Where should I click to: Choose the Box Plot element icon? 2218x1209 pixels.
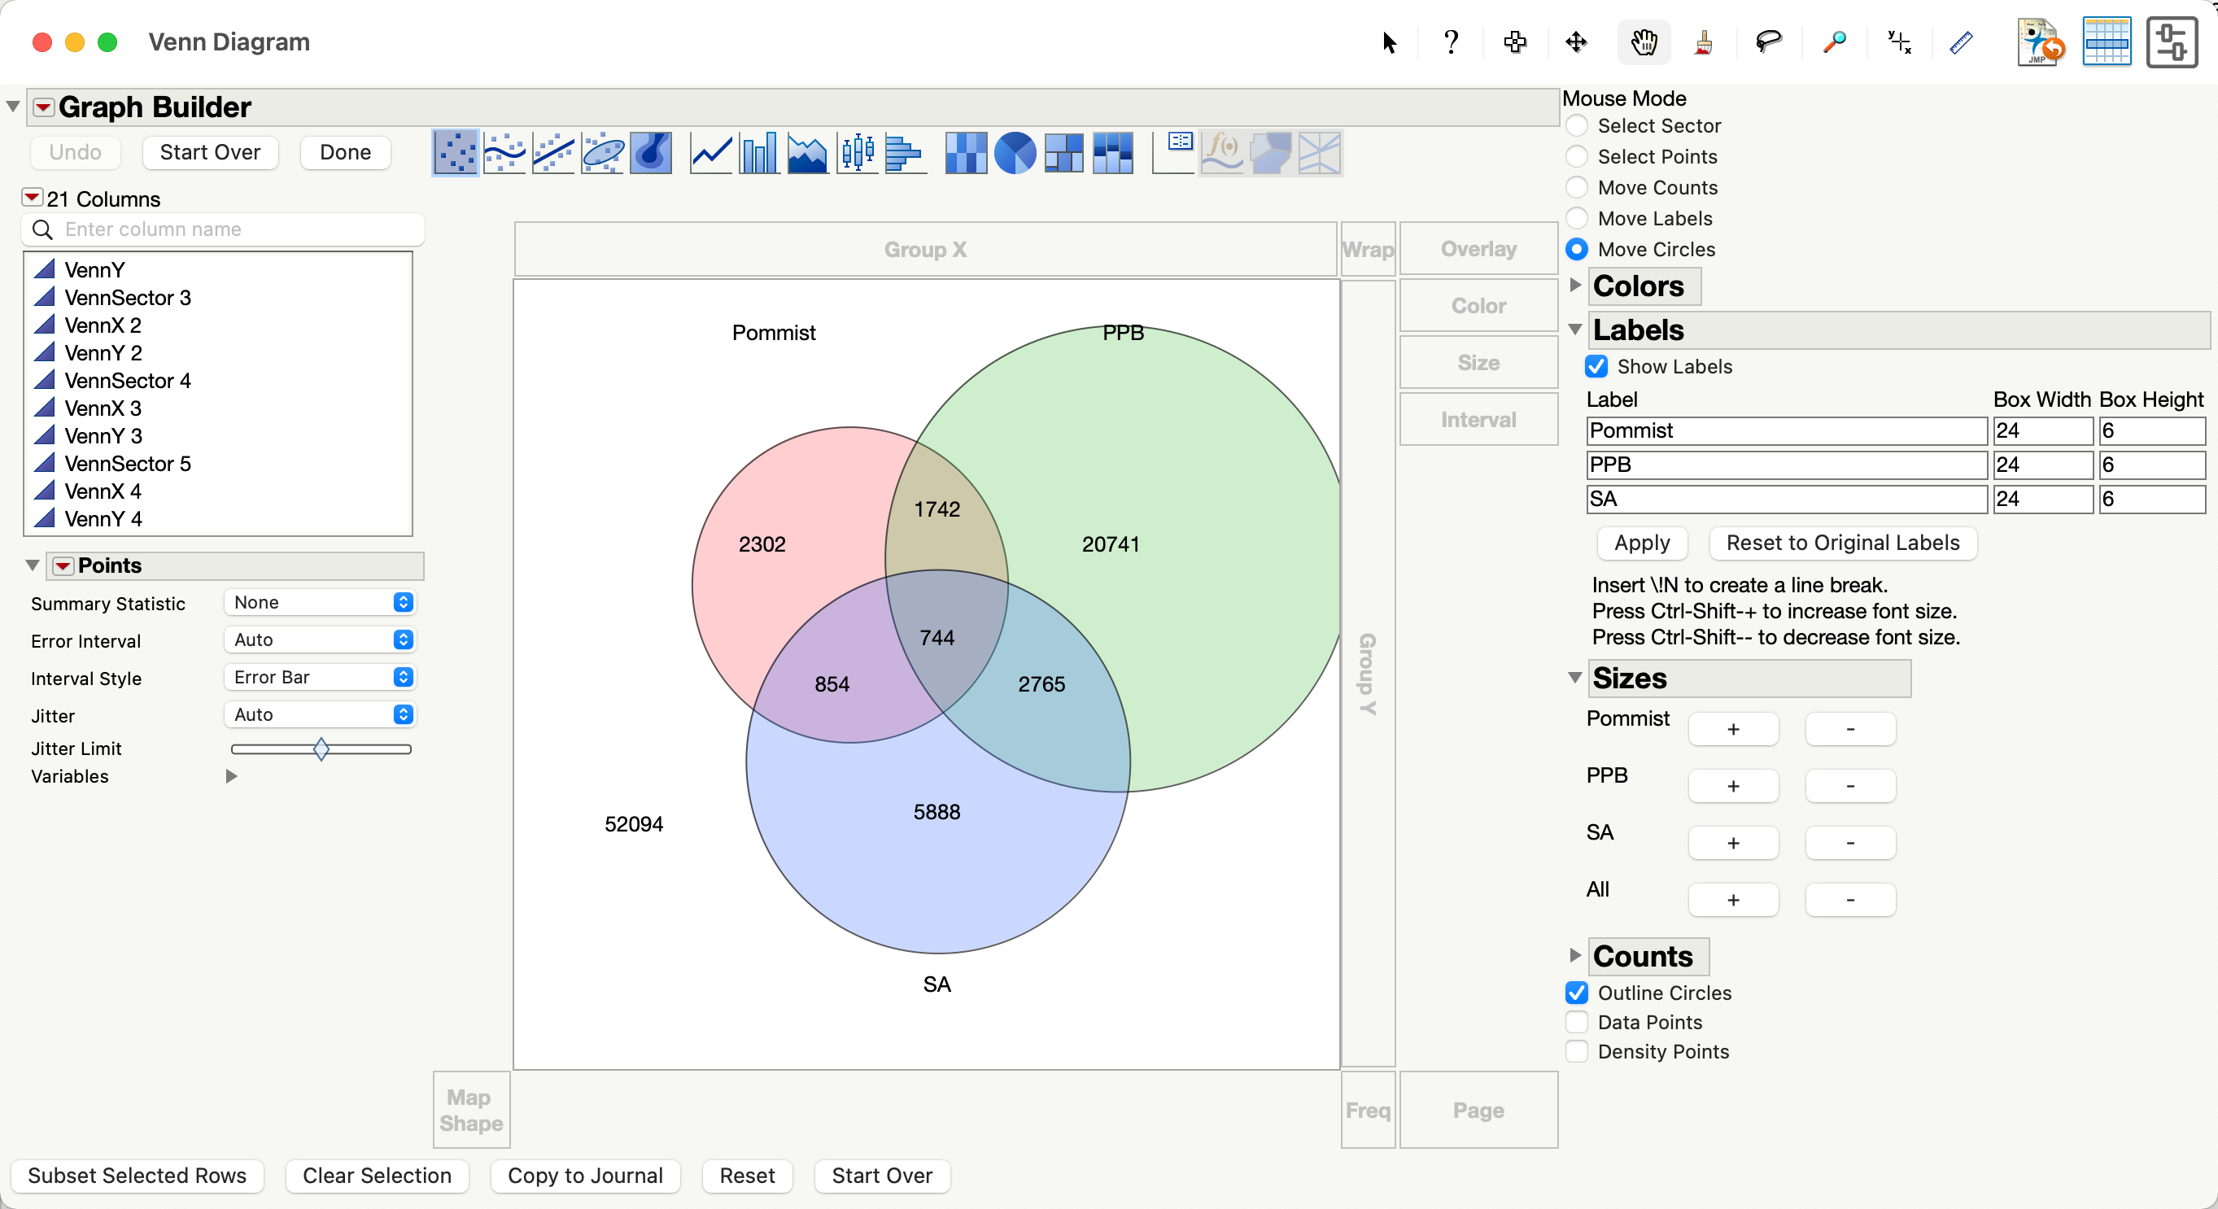click(x=857, y=153)
